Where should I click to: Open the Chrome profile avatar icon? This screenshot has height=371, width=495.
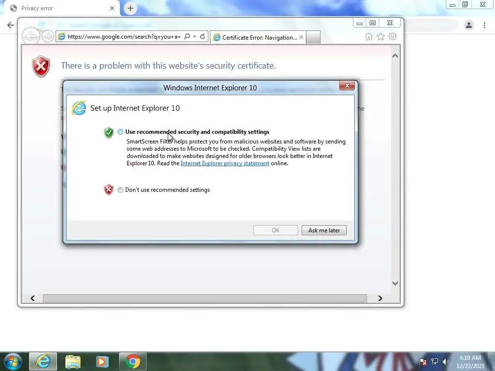pyautogui.click(x=469, y=25)
